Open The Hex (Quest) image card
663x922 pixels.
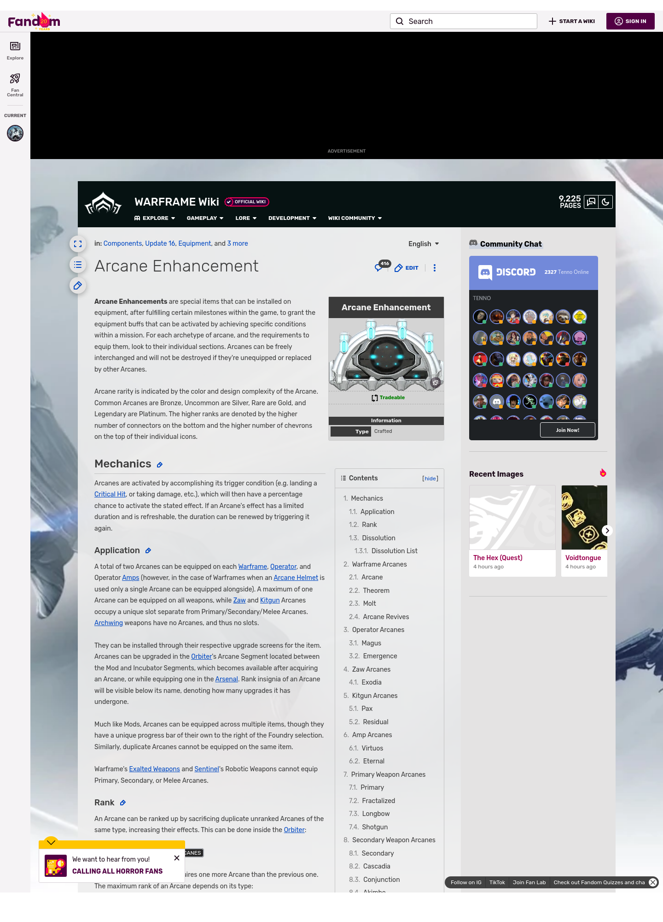click(x=512, y=531)
